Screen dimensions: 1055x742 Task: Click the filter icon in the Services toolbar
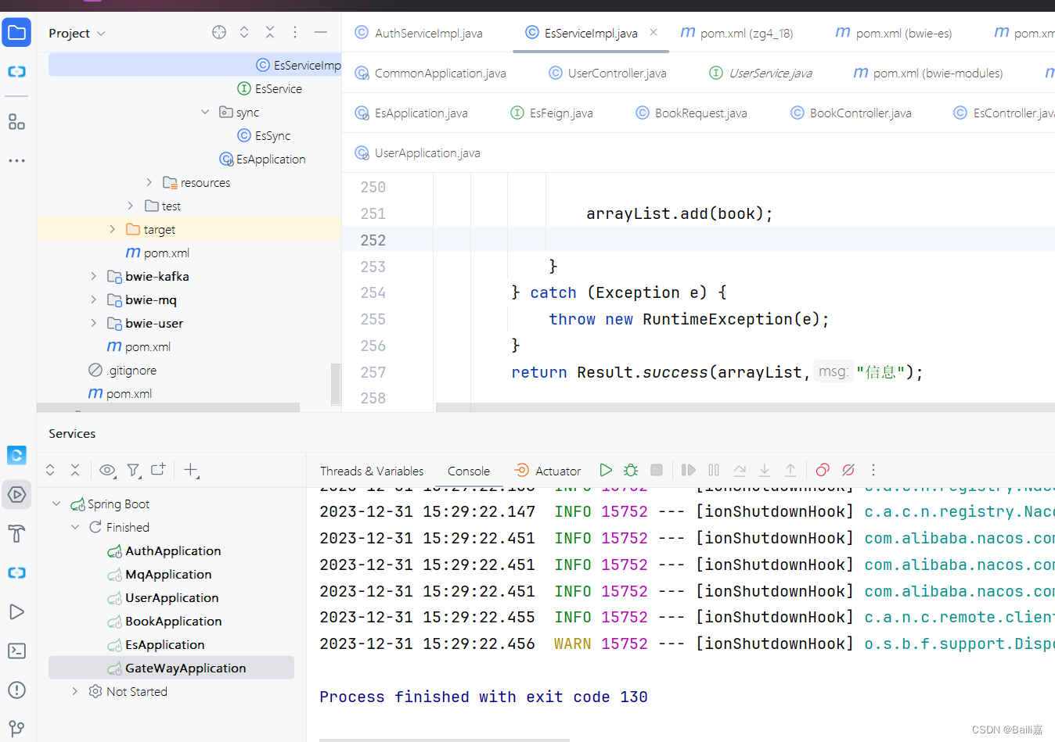(x=134, y=470)
